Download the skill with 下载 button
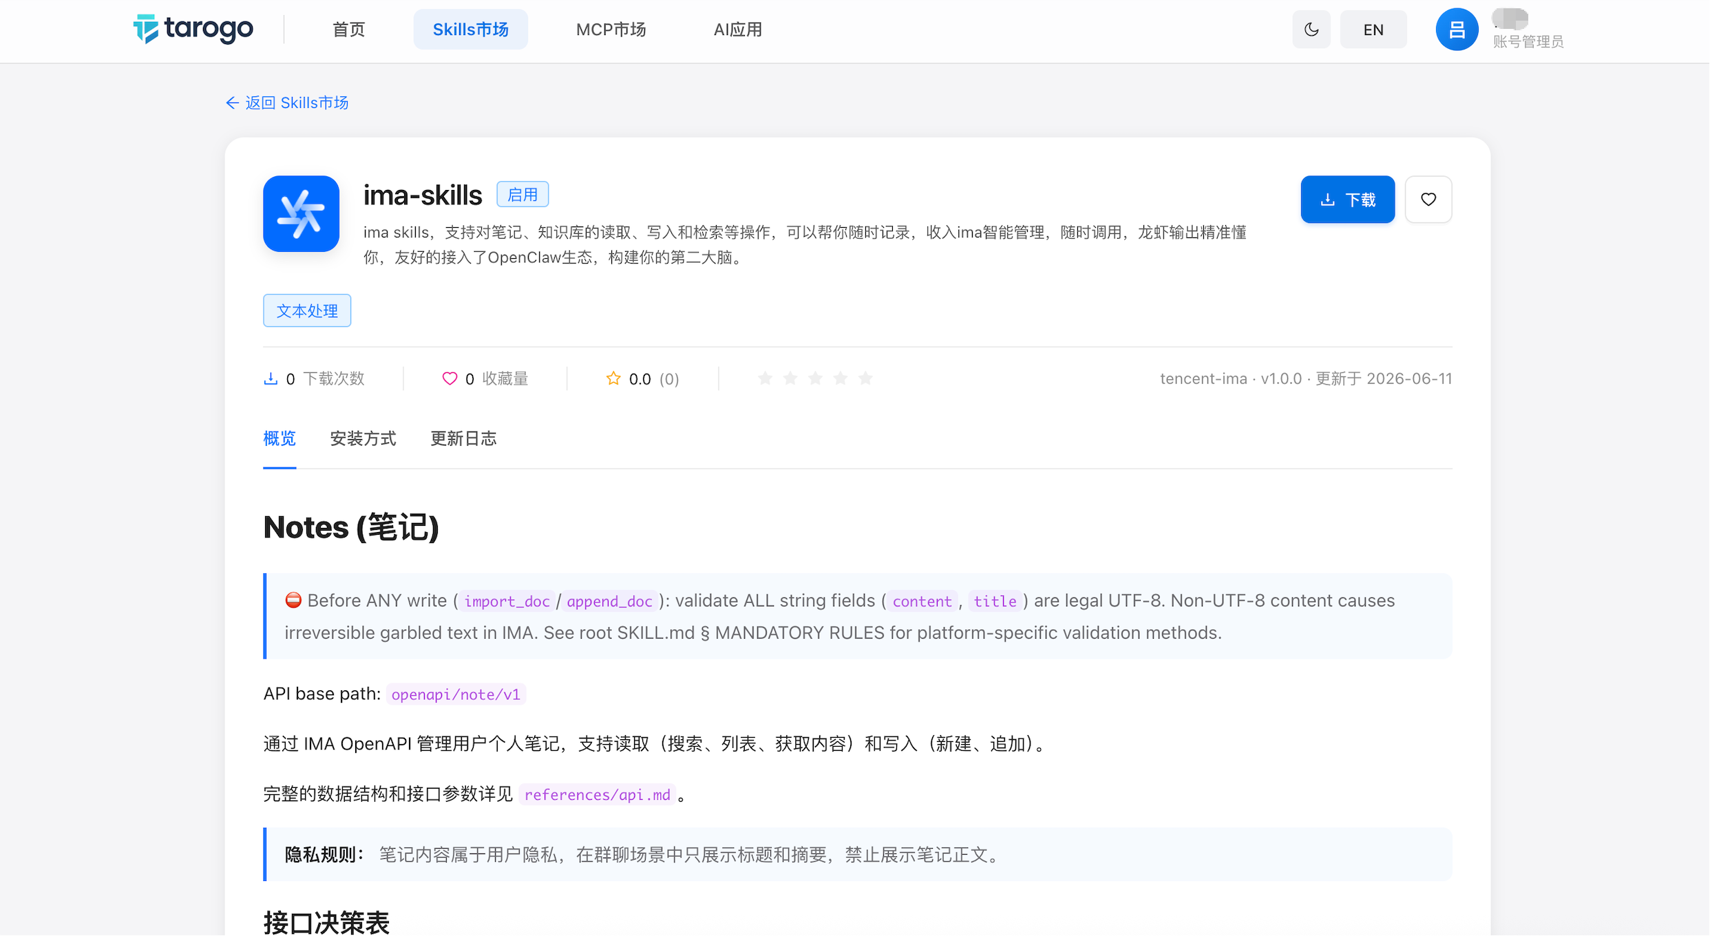Viewport: 1710px width, 936px height. tap(1348, 200)
